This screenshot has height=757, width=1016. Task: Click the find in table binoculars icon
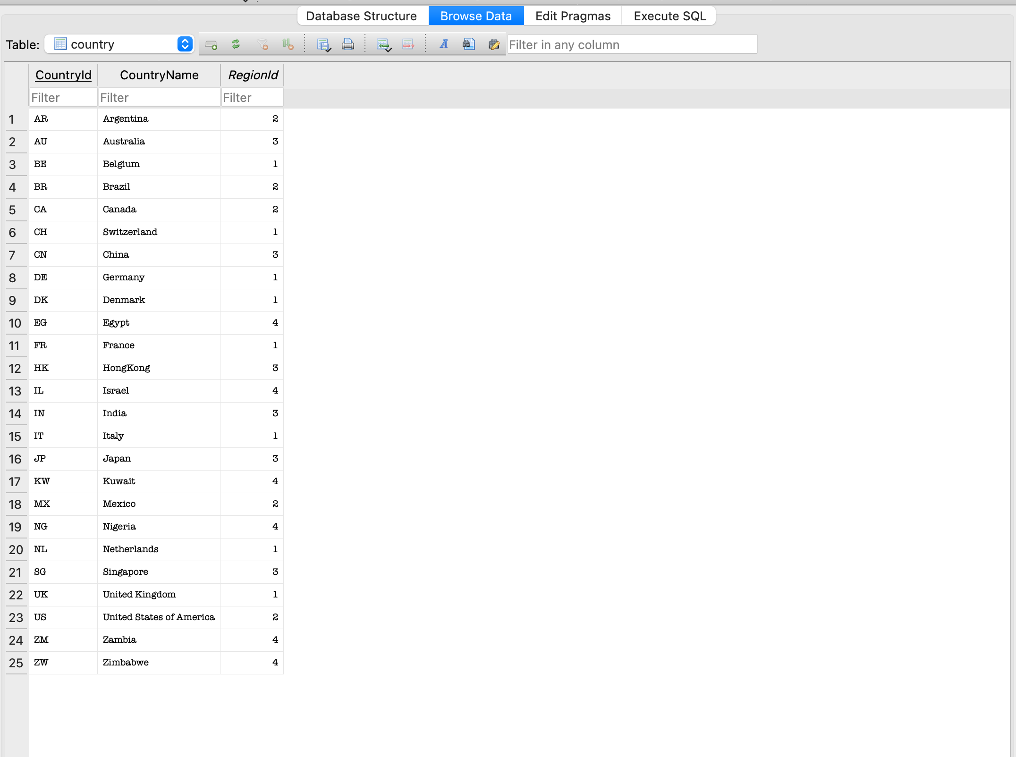tap(468, 44)
